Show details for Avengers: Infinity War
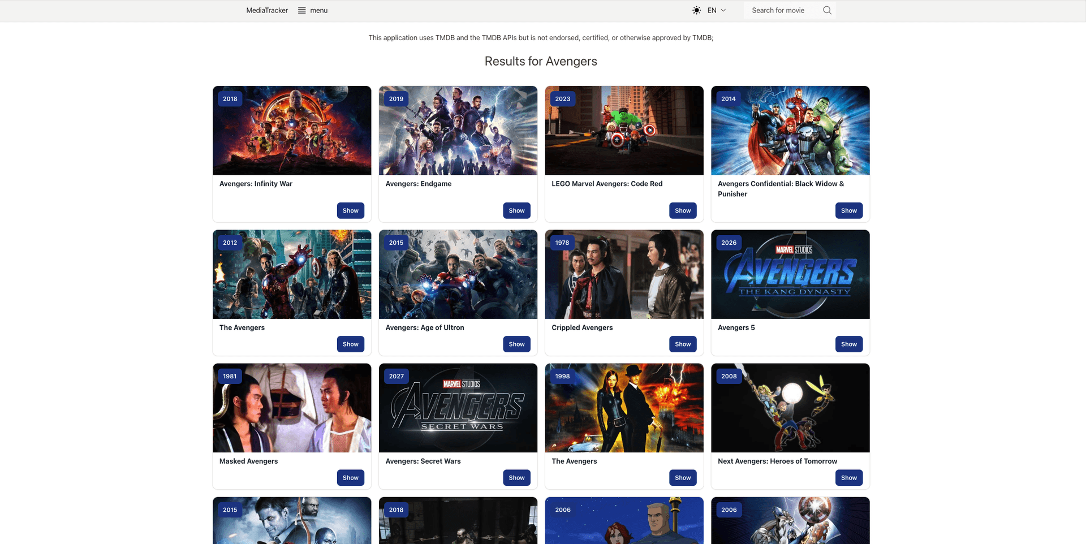 point(351,210)
